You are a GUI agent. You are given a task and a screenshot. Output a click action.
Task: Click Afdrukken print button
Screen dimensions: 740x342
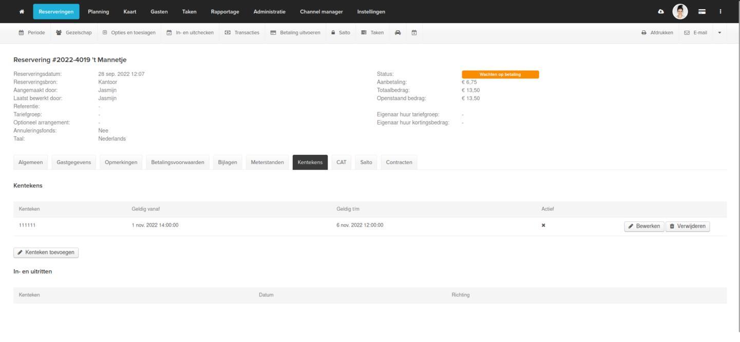pos(657,33)
